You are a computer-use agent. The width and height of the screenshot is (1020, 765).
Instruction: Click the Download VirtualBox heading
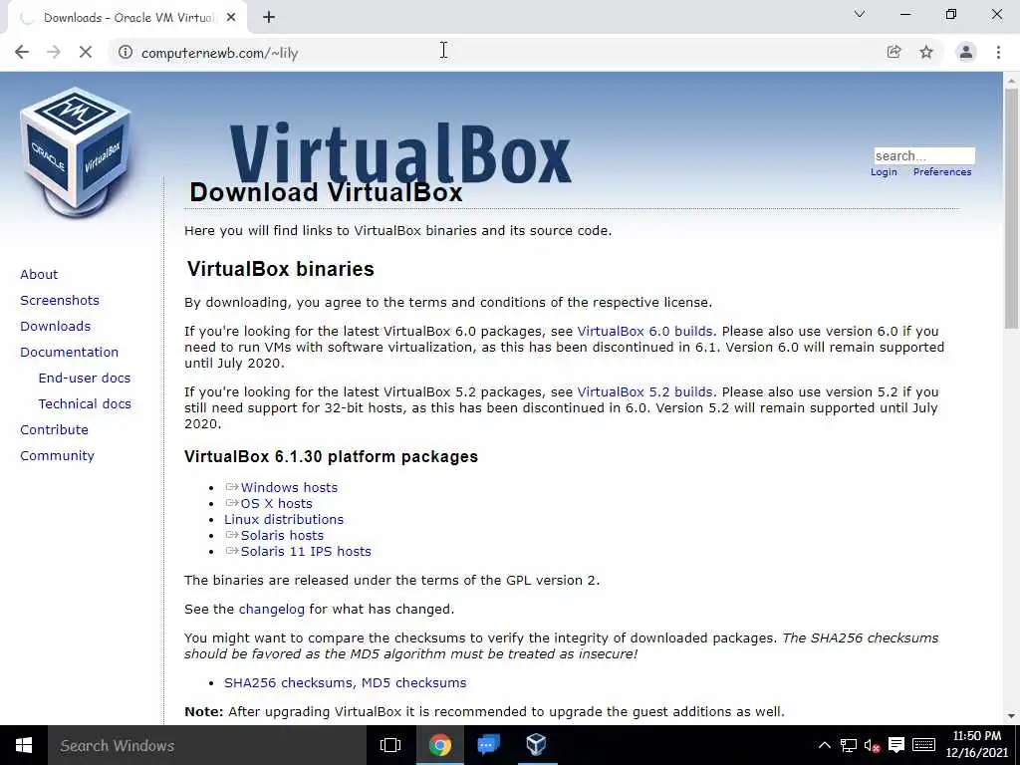tap(326, 192)
